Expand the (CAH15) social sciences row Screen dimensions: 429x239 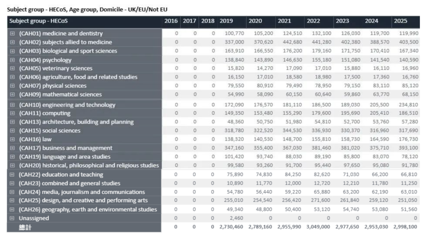tap(12, 131)
